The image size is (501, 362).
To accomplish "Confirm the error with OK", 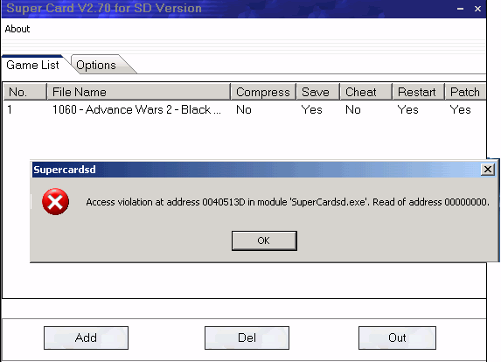I will 264,240.
